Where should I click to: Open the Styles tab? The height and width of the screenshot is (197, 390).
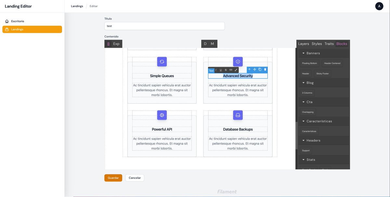point(317,44)
